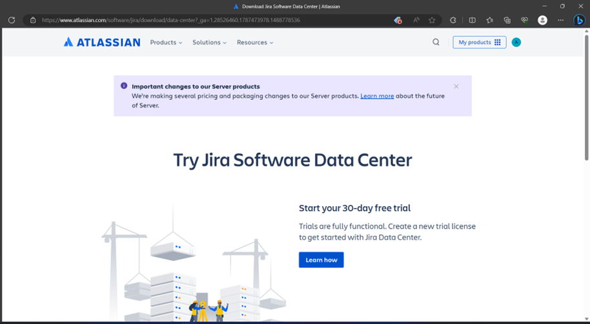The width and height of the screenshot is (590, 324).
Task: Click the data center cranes illustration
Action: (x=194, y=263)
